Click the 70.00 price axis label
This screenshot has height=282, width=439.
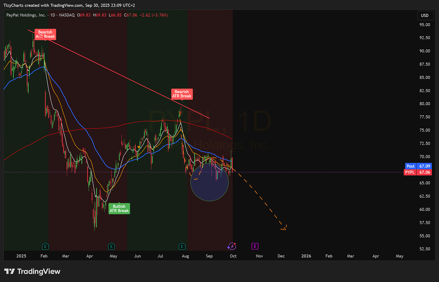pyautogui.click(x=425, y=156)
